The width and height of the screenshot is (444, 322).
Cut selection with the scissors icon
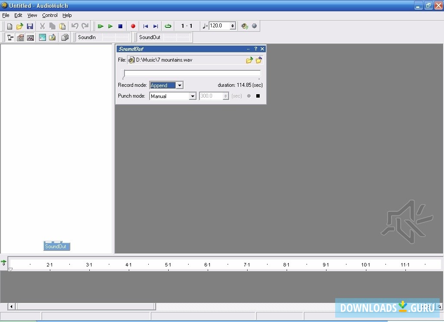(x=42, y=26)
